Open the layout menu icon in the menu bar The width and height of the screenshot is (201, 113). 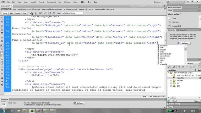[x=83, y=2]
